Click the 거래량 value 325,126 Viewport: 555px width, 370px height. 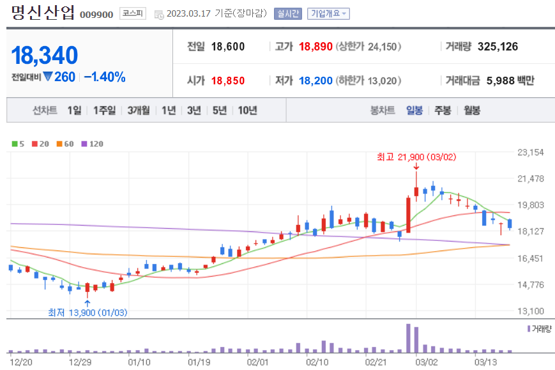point(498,47)
